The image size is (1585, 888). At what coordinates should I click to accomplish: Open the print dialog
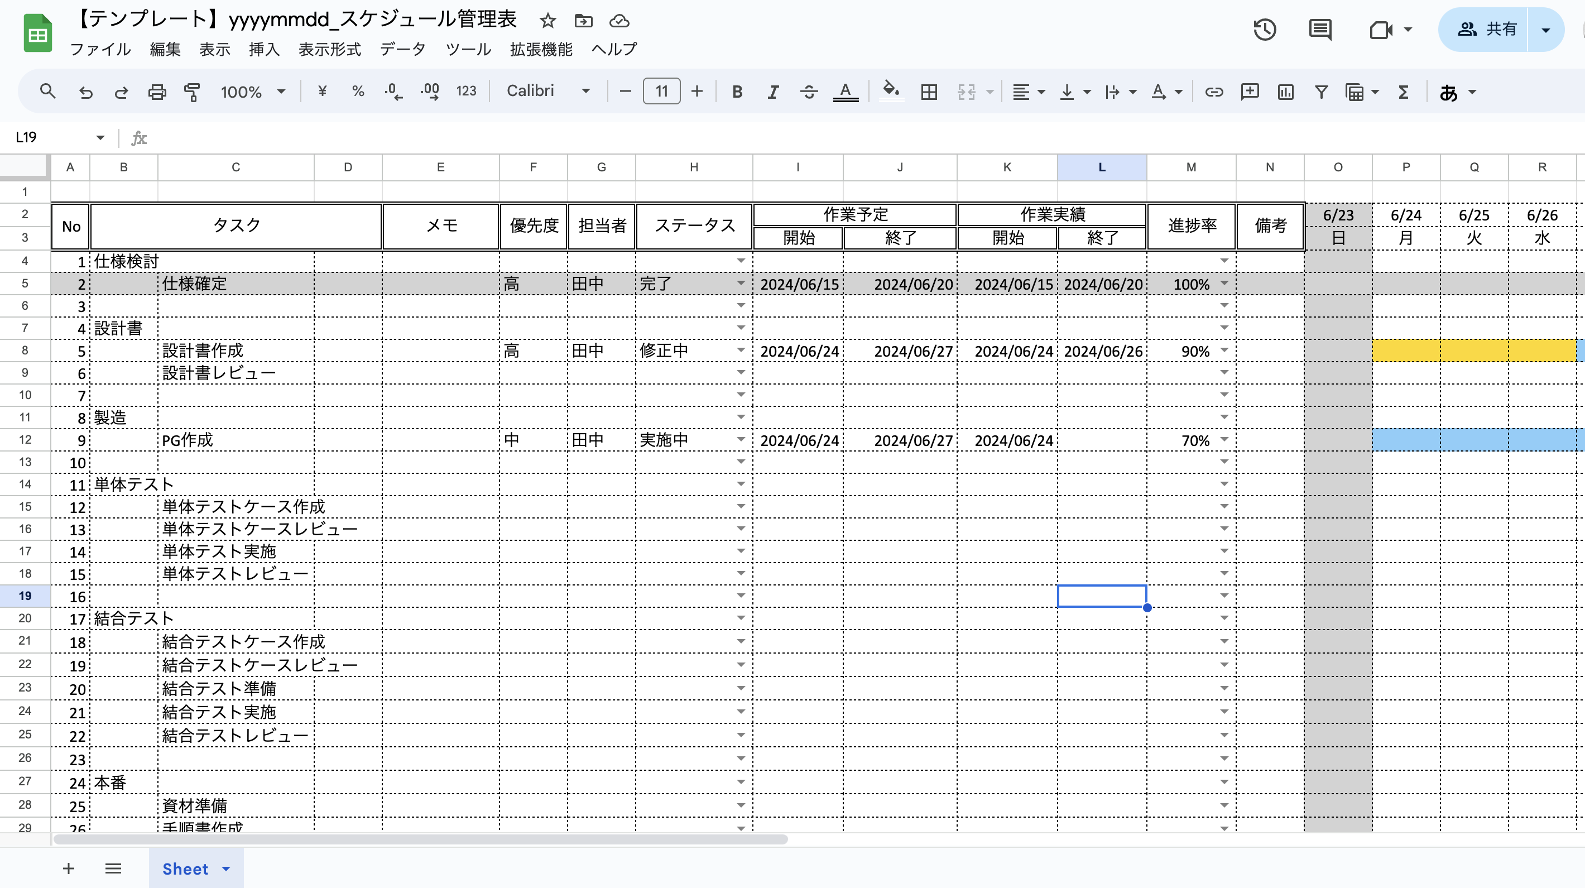point(157,91)
